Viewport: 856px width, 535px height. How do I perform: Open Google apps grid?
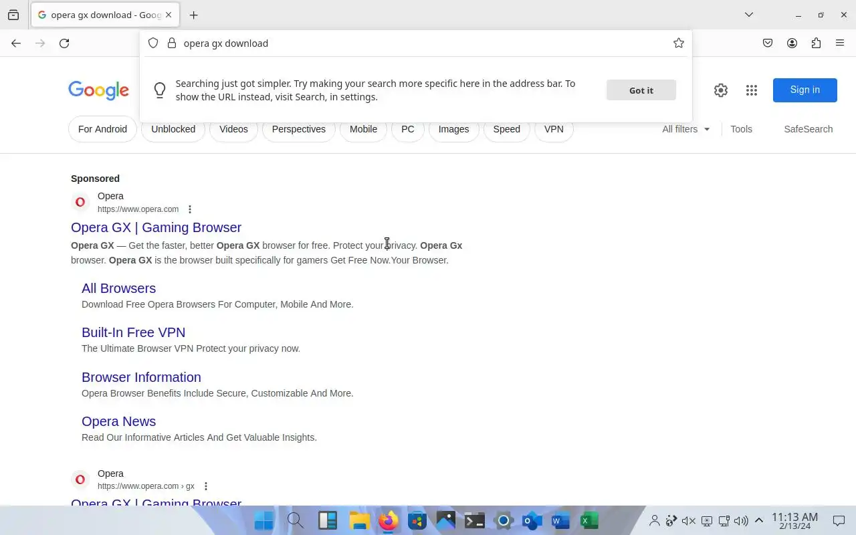click(x=752, y=90)
